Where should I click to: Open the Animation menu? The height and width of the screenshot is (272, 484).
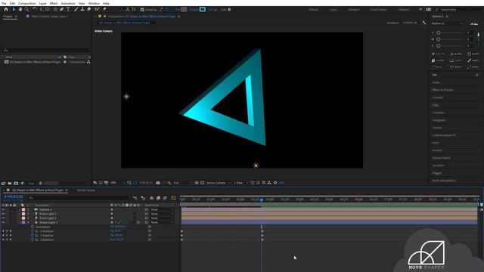click(68, 3)
